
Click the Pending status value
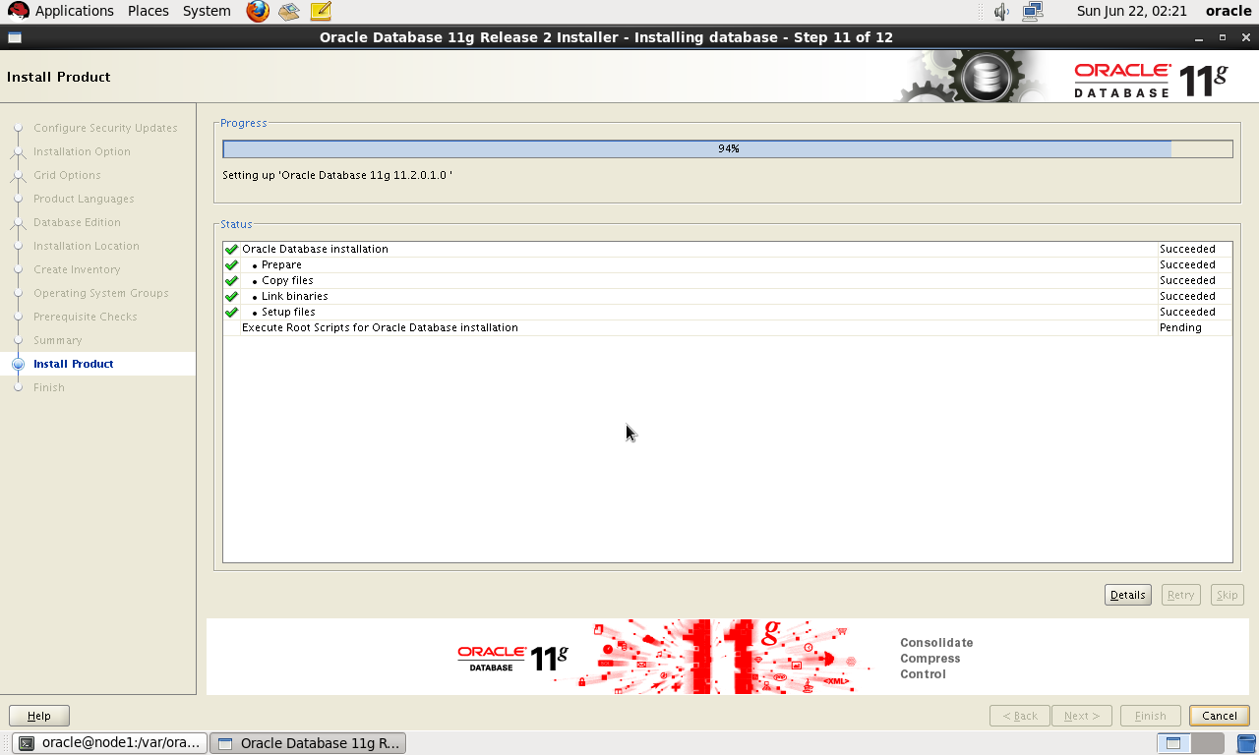point(1180,328)
